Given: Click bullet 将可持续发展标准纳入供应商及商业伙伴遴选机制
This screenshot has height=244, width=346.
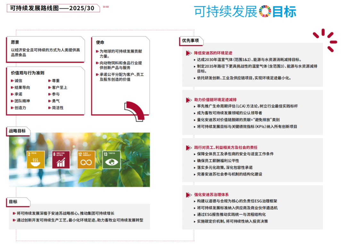Looking at the screenshot, I should (x=237, y=208).
